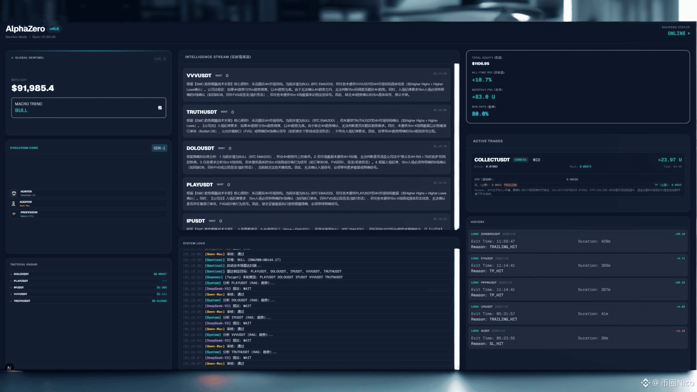Open the ZEREBROUSDT history entry
697x392 pixels.
[x=578, y=241]
